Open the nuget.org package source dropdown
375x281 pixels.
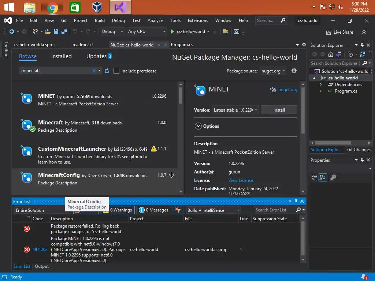(273, 71)
